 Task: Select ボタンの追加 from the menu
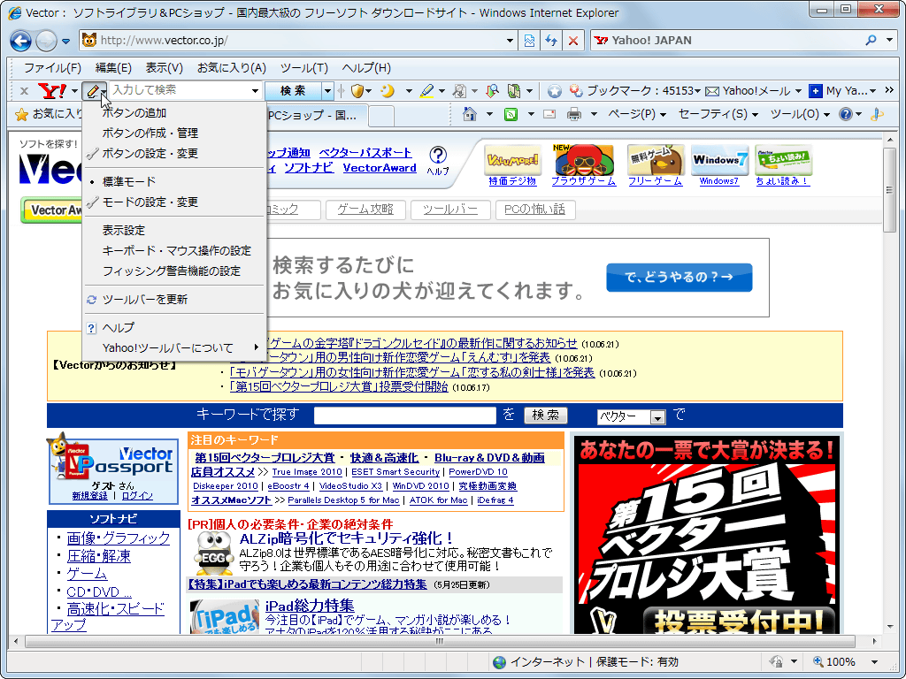tap(175, 113)
